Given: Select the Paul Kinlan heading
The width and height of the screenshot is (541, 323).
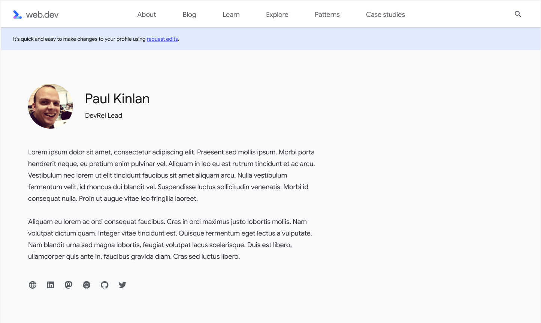Looking at the screenshot, I should coord(117,98).
